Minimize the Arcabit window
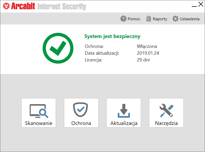Viewport: 205px width, 152px height. pos(194,6)
